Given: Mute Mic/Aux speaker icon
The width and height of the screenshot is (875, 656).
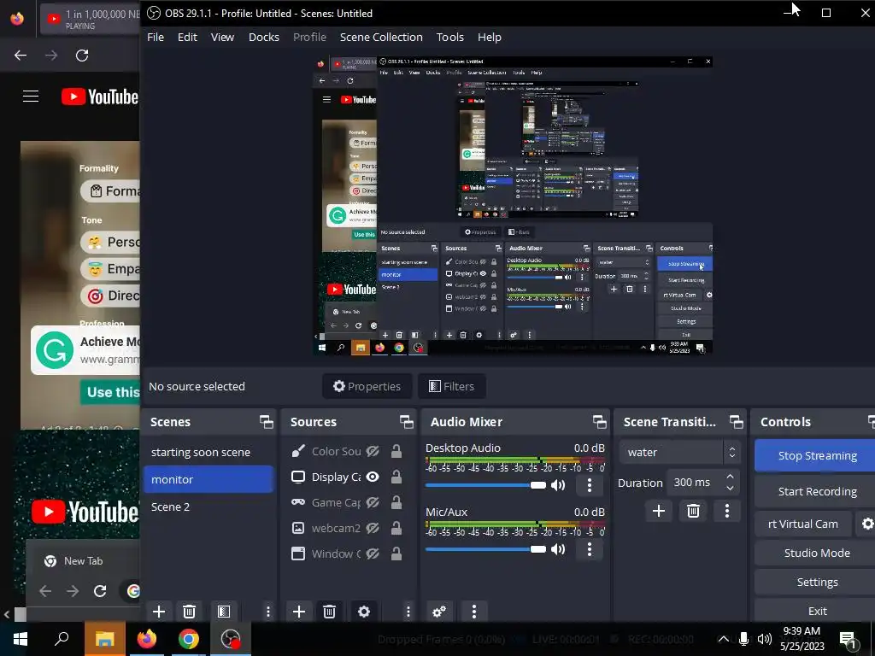Looking at the screenshot, I should [x=558, y=549].
